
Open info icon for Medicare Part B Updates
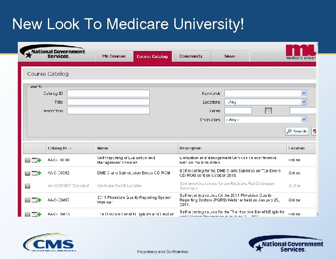pos(28,186)
